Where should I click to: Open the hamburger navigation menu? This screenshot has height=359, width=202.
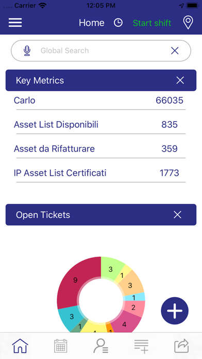point(15,23)
